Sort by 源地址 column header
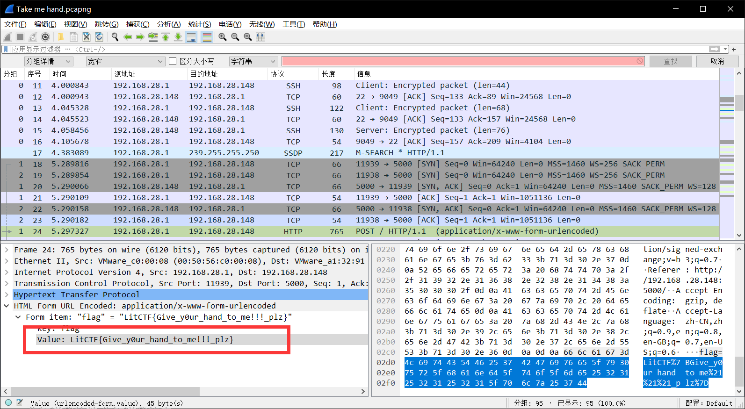The width and height of the screenshot is (745, 409). click(x=149, y=74)
